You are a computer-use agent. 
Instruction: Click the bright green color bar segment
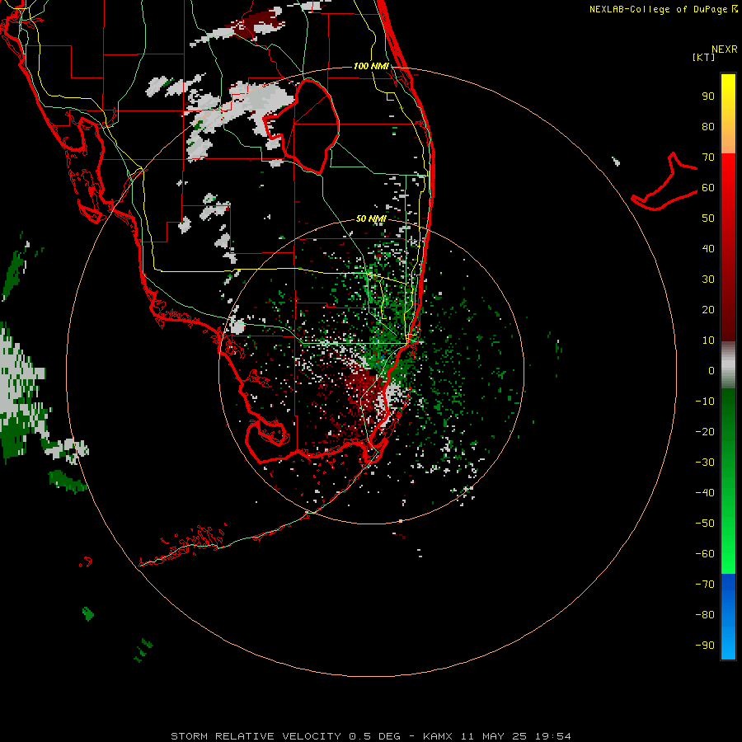click(x=728, y=481)
